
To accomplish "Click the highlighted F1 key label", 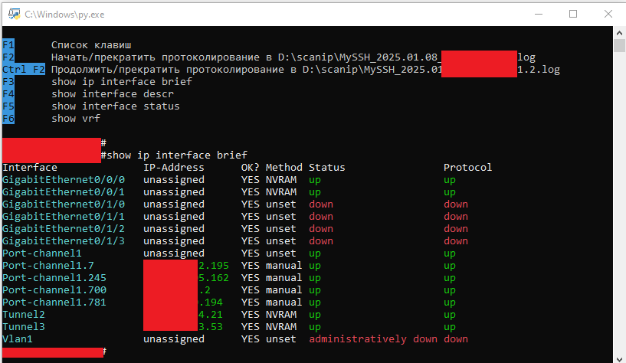I will (x=8, y=45).
